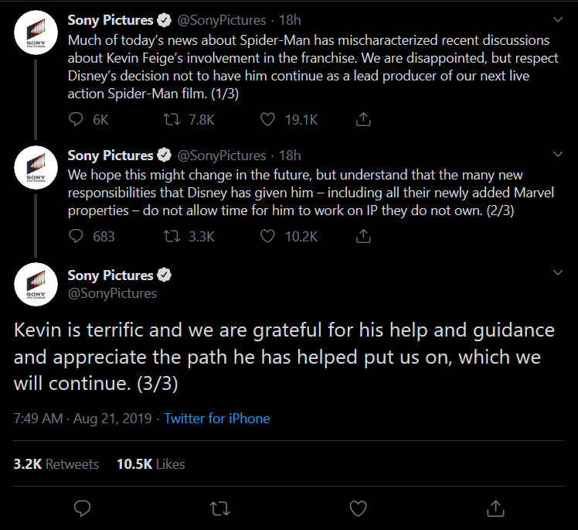Viewport: 578px width, 530px height.
Task: Retweet the second tweet with 3.3K retweets
Action: pos(172,236)
